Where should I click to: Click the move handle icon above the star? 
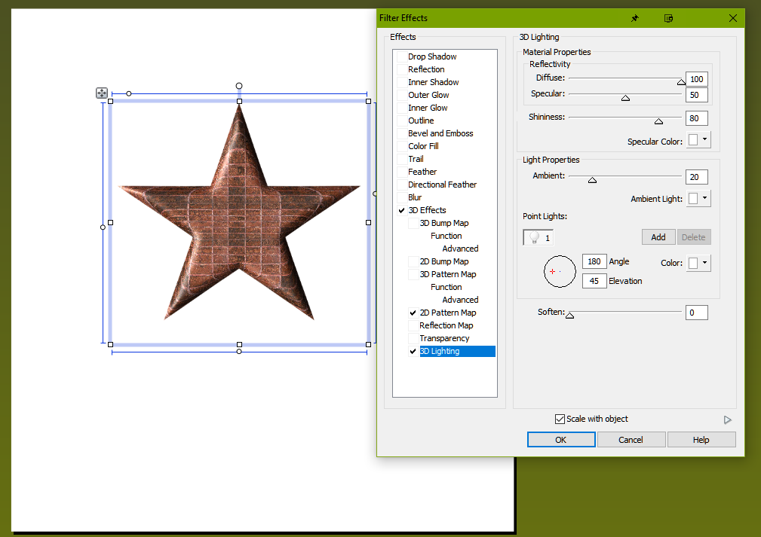coord(102,93)
